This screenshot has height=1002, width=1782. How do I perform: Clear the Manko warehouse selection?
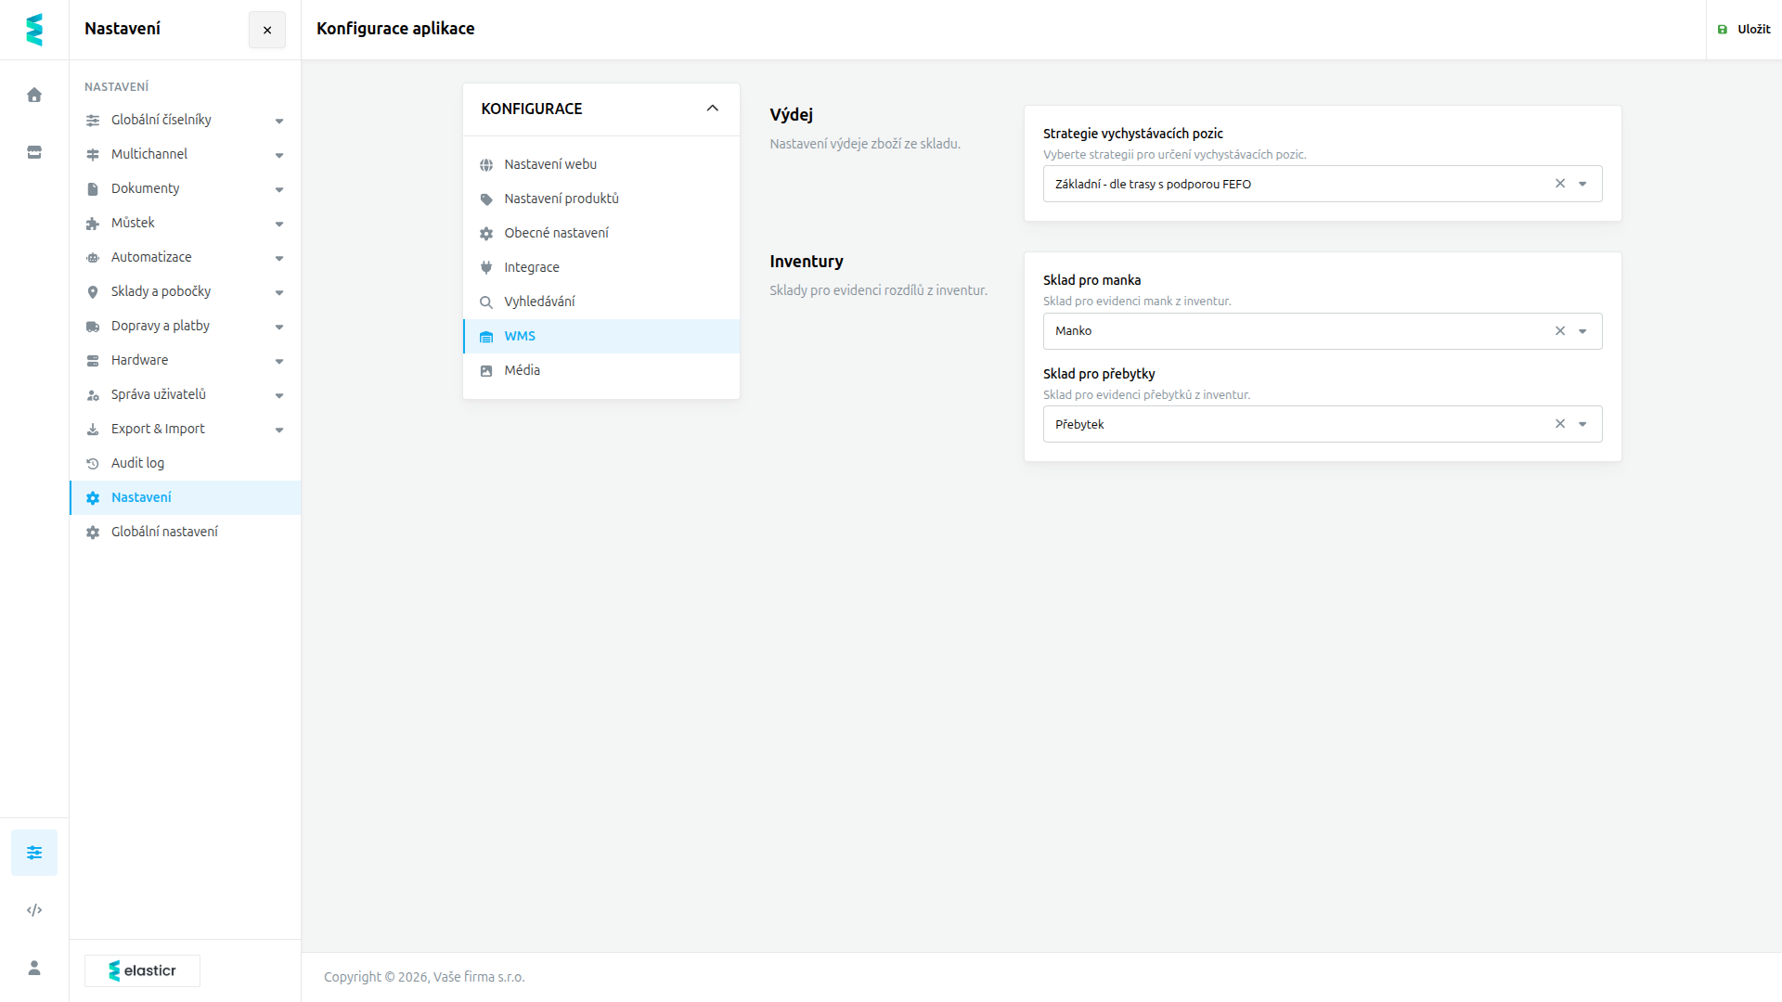click(x=1560, y=331)
